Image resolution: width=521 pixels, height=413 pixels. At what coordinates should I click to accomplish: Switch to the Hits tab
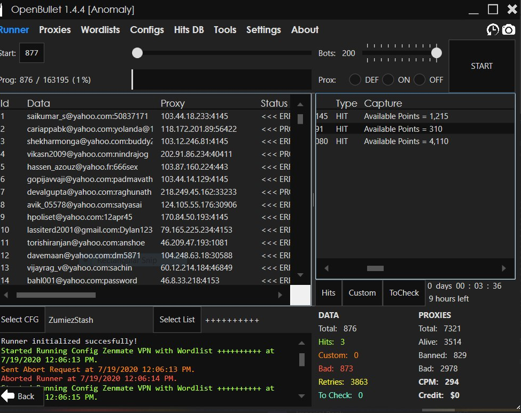coord(328,293)
